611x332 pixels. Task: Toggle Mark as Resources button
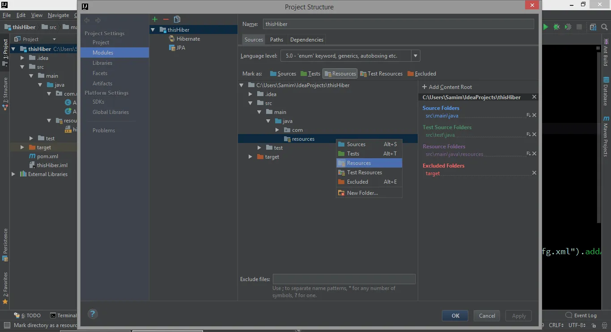click(340, 74)
